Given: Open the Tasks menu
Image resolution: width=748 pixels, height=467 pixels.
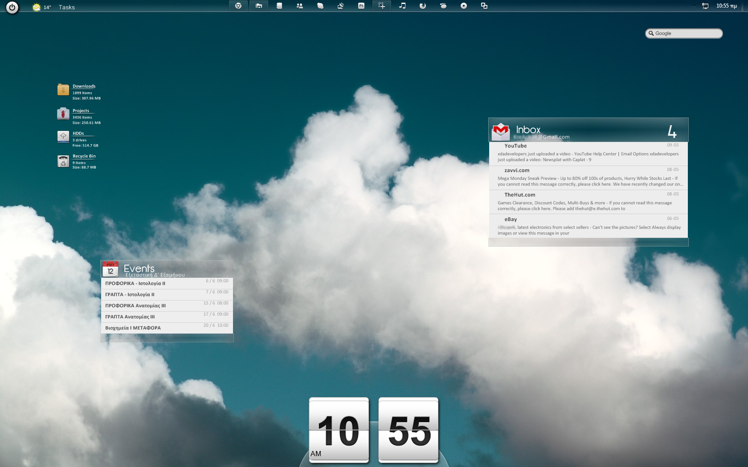Looking at the screenshot, I should click(66, 7).
